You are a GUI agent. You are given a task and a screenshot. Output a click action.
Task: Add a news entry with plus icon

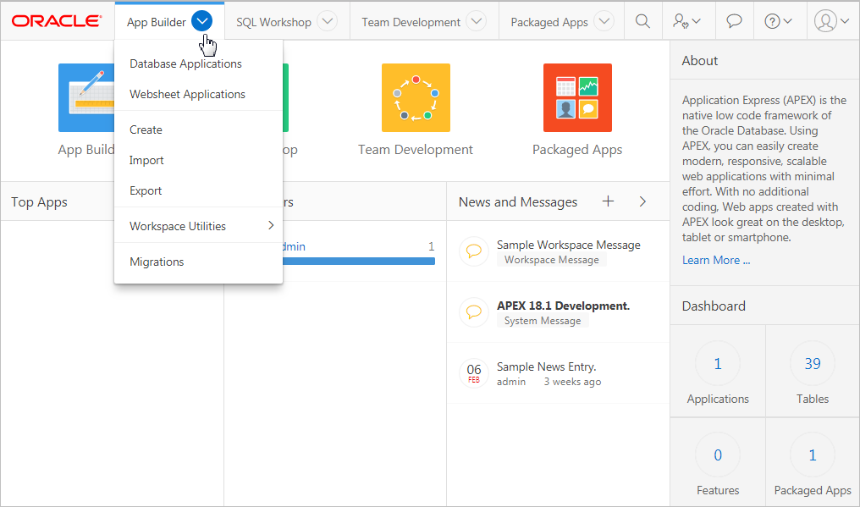pos(608,201)
